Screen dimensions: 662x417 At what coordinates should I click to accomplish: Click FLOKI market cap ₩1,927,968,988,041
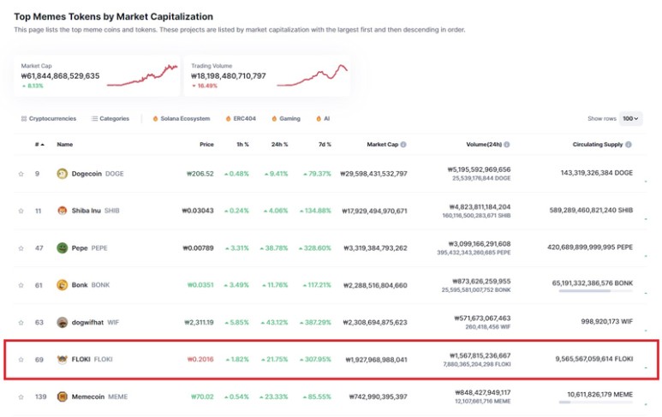[x=376, y=360]
